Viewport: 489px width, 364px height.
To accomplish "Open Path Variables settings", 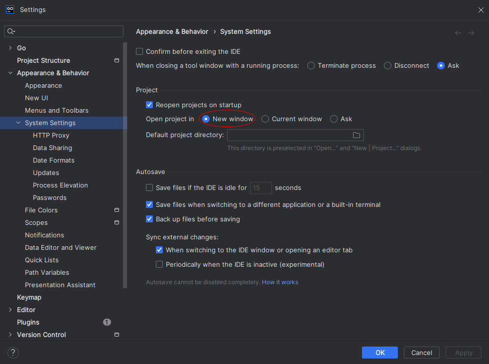I will click(x=47, y=273).
